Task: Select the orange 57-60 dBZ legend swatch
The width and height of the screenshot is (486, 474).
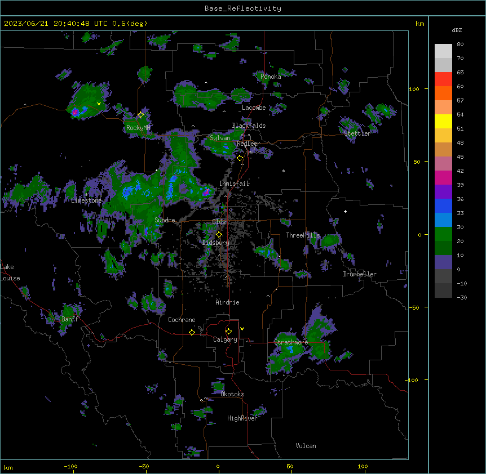Action: (x=443, y=93)
